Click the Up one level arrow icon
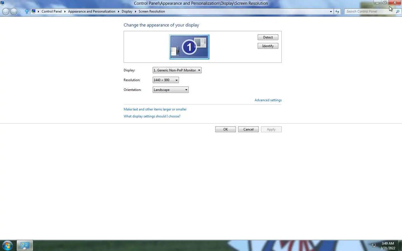Image resolution: width=402 pixels, height=251 pixels. (x=27, y=11)
